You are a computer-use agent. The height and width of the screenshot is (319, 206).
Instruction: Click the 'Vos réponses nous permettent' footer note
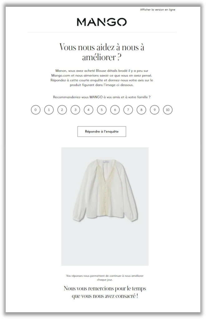pyautogui.click(x=105, y=278)
